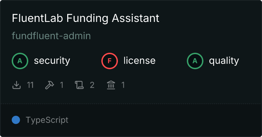Click the download count of 11
The width and height of the screenshot is (262, 137).
tap(30, 85)
